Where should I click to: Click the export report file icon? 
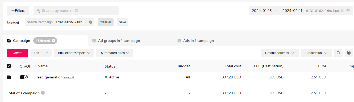[349, 53]
